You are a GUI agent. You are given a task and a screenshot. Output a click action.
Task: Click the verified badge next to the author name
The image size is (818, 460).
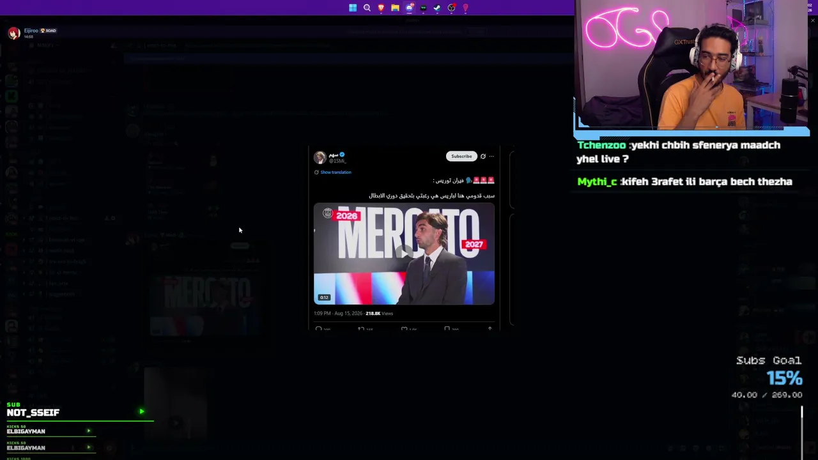click(x=342, y=155)
